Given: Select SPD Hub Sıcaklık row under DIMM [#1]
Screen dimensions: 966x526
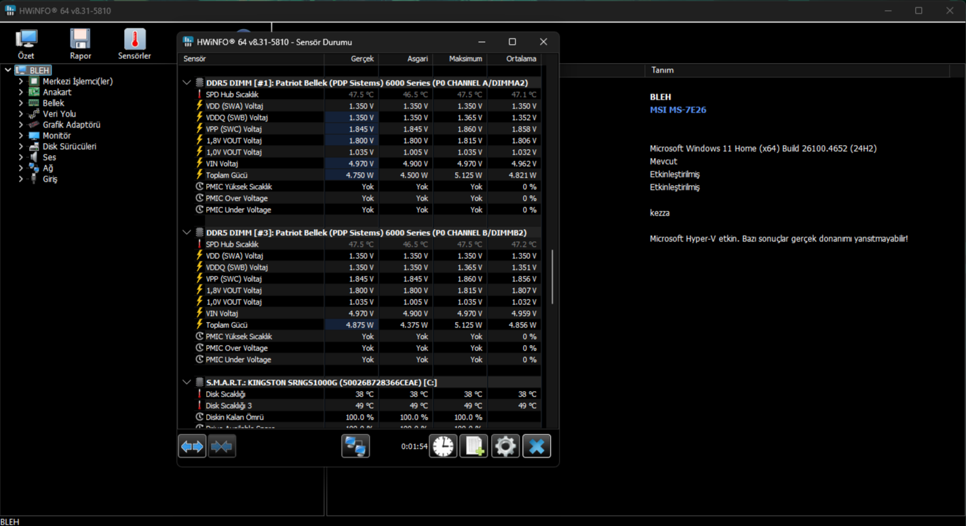Looking at the screenshot, I should pos(360,95).
